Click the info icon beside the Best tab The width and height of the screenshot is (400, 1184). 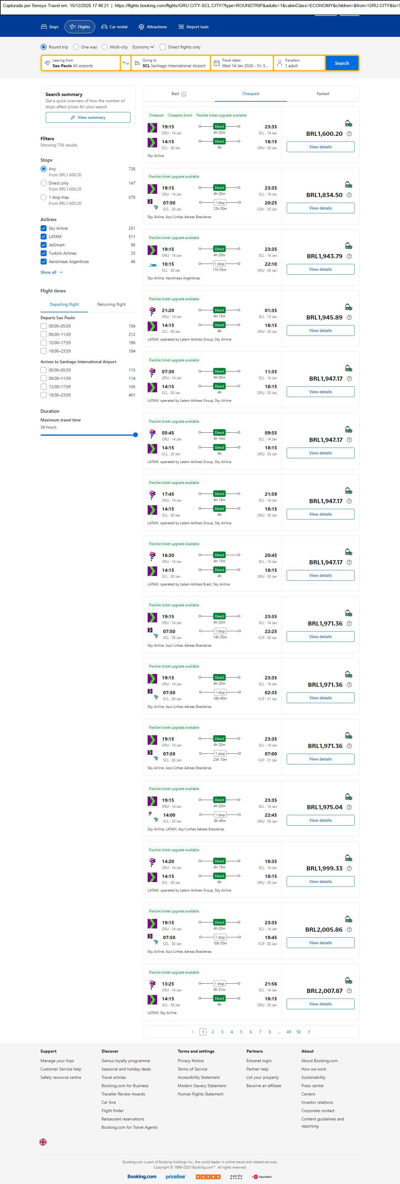coord(184,94)
